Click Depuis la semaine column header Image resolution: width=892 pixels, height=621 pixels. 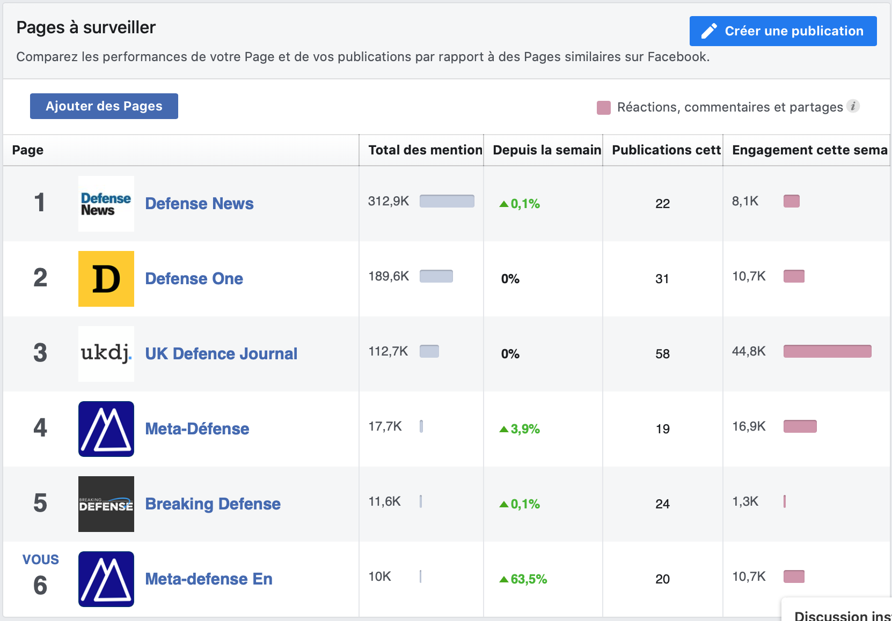coord(543,150)
